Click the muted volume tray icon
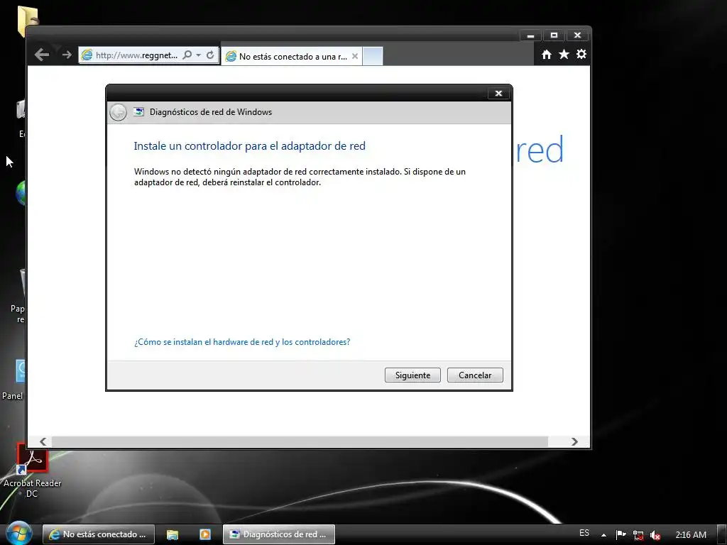Viewport: 727px width, 545px height. click(x=655, y=535)
